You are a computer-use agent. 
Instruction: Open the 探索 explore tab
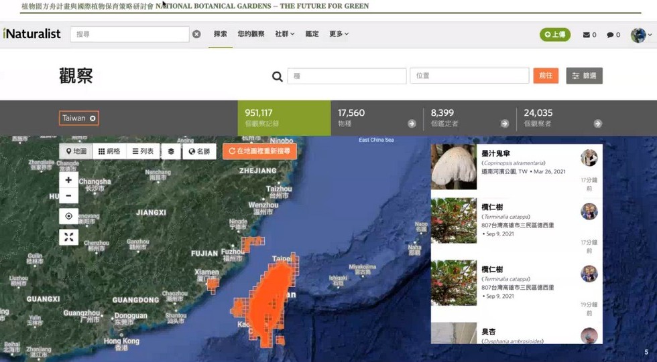[221, 34]
